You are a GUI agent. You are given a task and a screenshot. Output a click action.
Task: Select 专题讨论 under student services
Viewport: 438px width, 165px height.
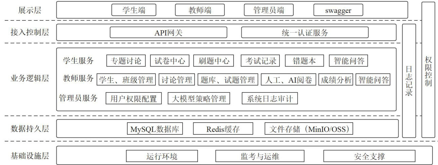click(x=126, y=61)
